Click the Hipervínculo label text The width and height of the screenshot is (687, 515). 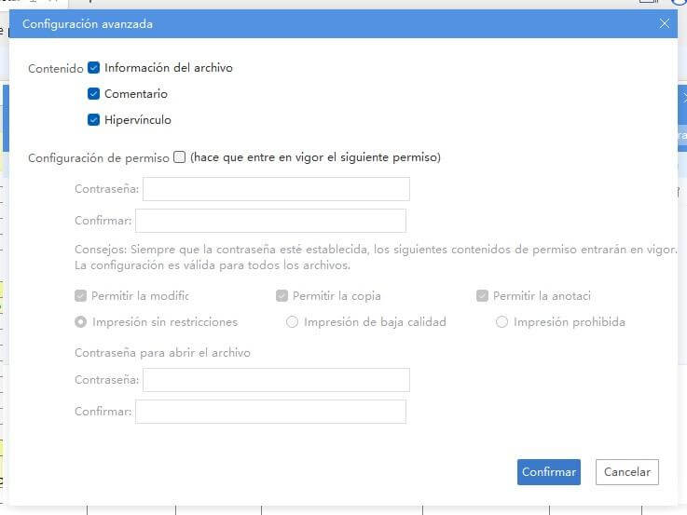click(x=138, y=120)
